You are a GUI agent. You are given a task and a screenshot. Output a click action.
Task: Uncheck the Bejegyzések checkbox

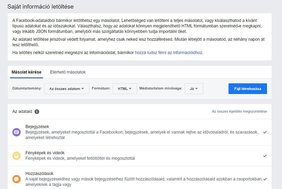point(265,132)
